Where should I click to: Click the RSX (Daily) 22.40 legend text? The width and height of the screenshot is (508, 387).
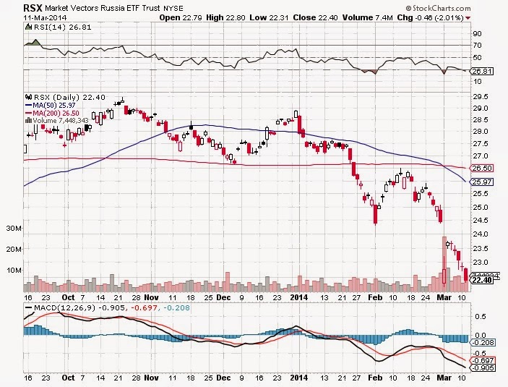[69, 98]
